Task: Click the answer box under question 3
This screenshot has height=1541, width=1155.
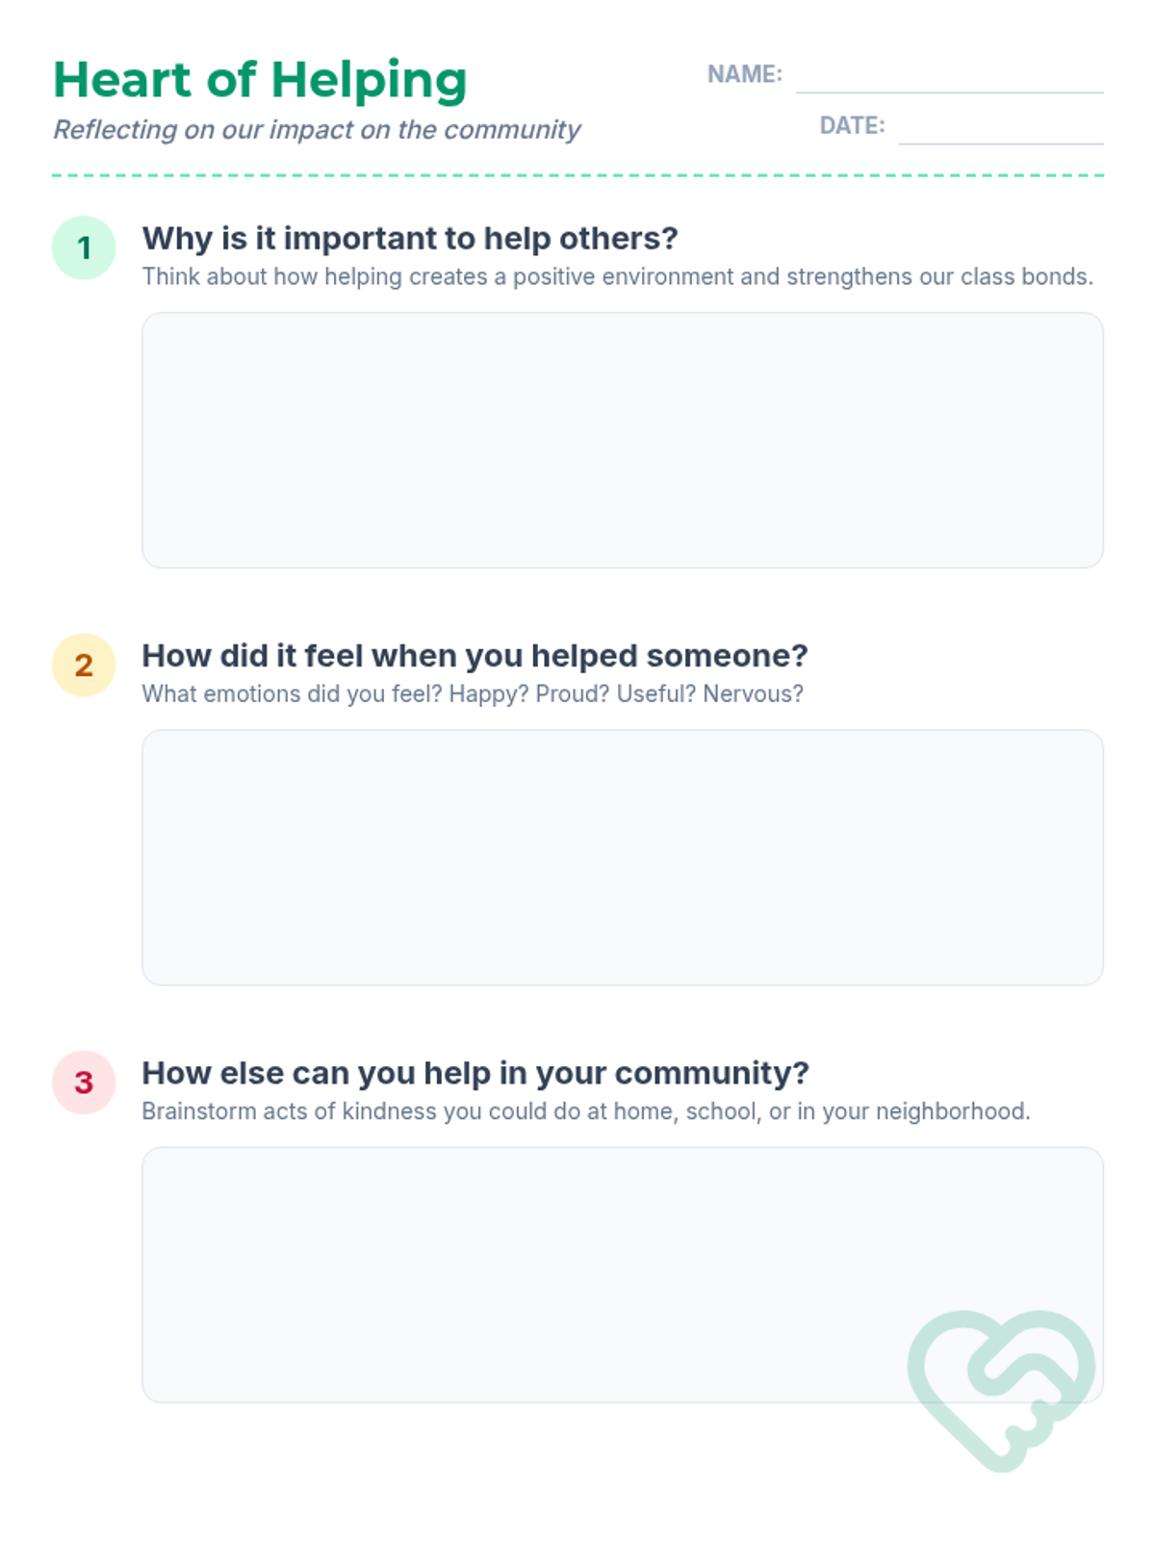Action: click(x=623, y=1274)
